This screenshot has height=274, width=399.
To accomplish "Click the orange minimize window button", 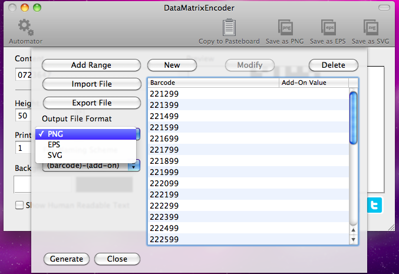I will 25,8.
